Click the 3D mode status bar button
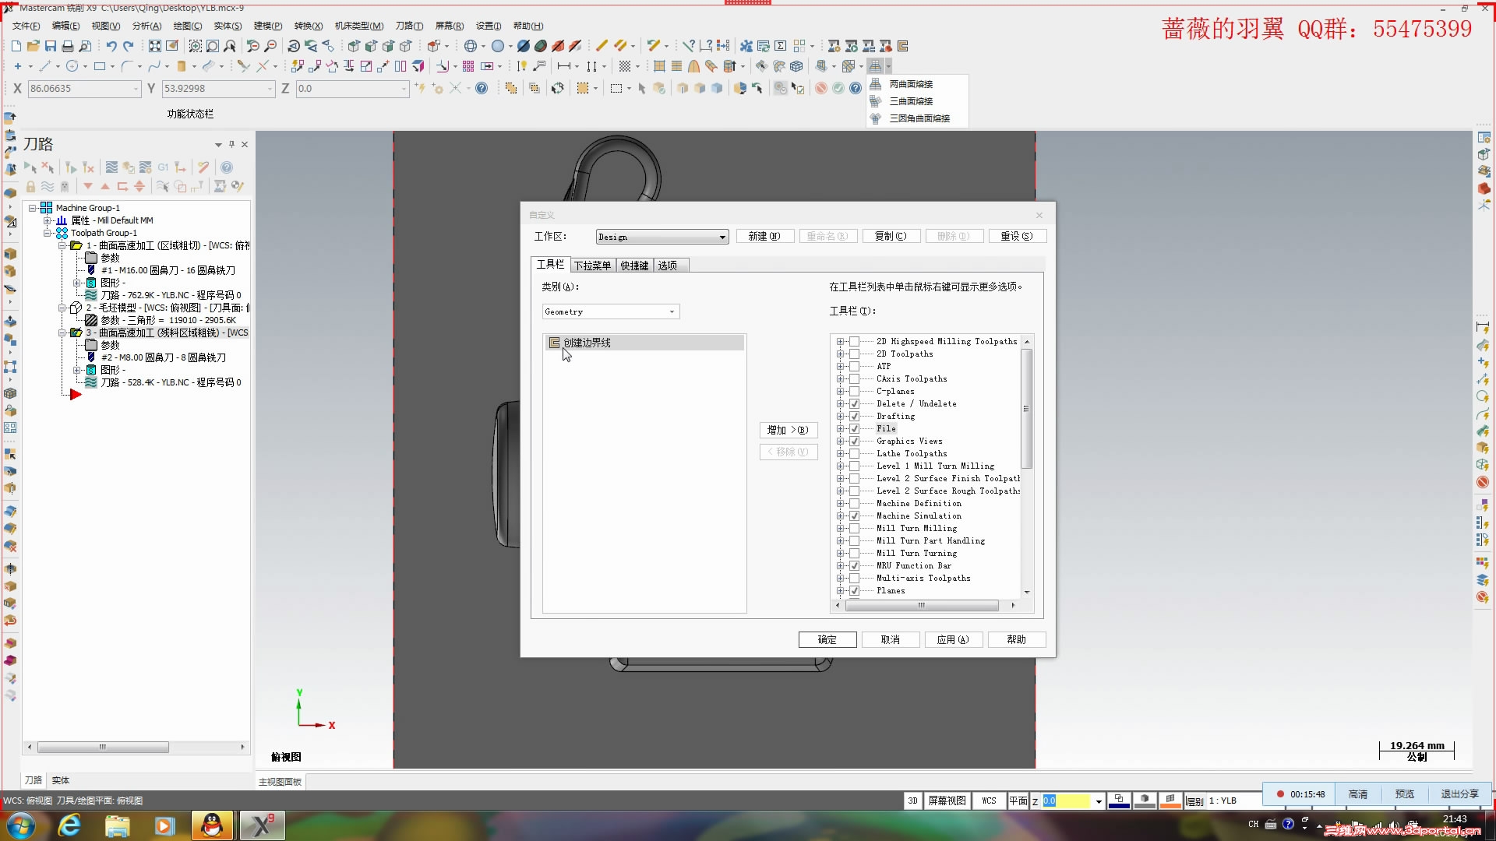Viewport: 1496px width, 841px height. [x=912, y=801]
